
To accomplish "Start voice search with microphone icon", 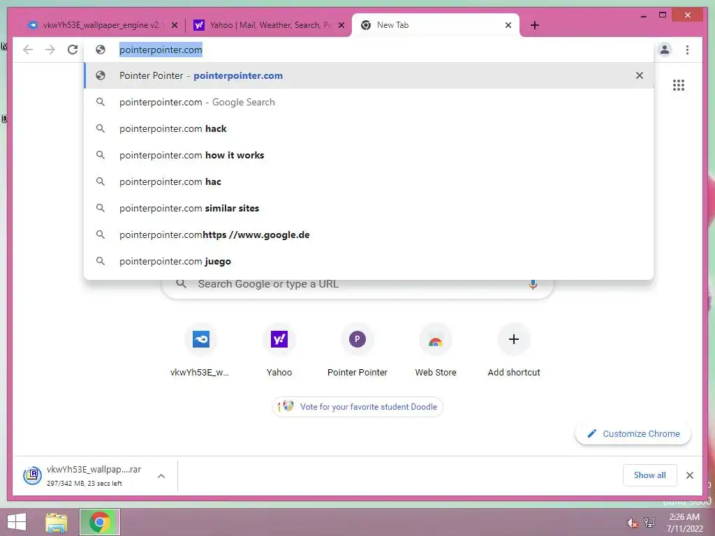I will [533, 285].
